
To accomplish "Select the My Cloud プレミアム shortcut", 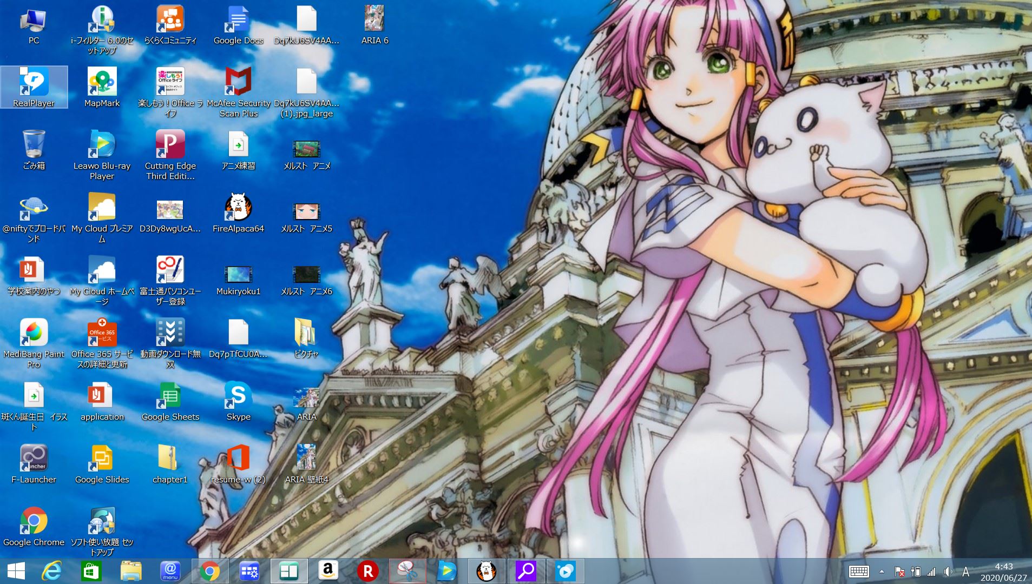I will [102, 217].
